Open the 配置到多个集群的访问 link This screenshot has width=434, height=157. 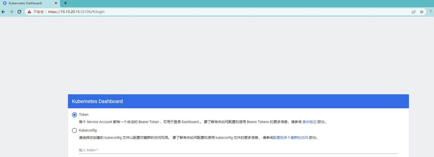tap(291, 138)
